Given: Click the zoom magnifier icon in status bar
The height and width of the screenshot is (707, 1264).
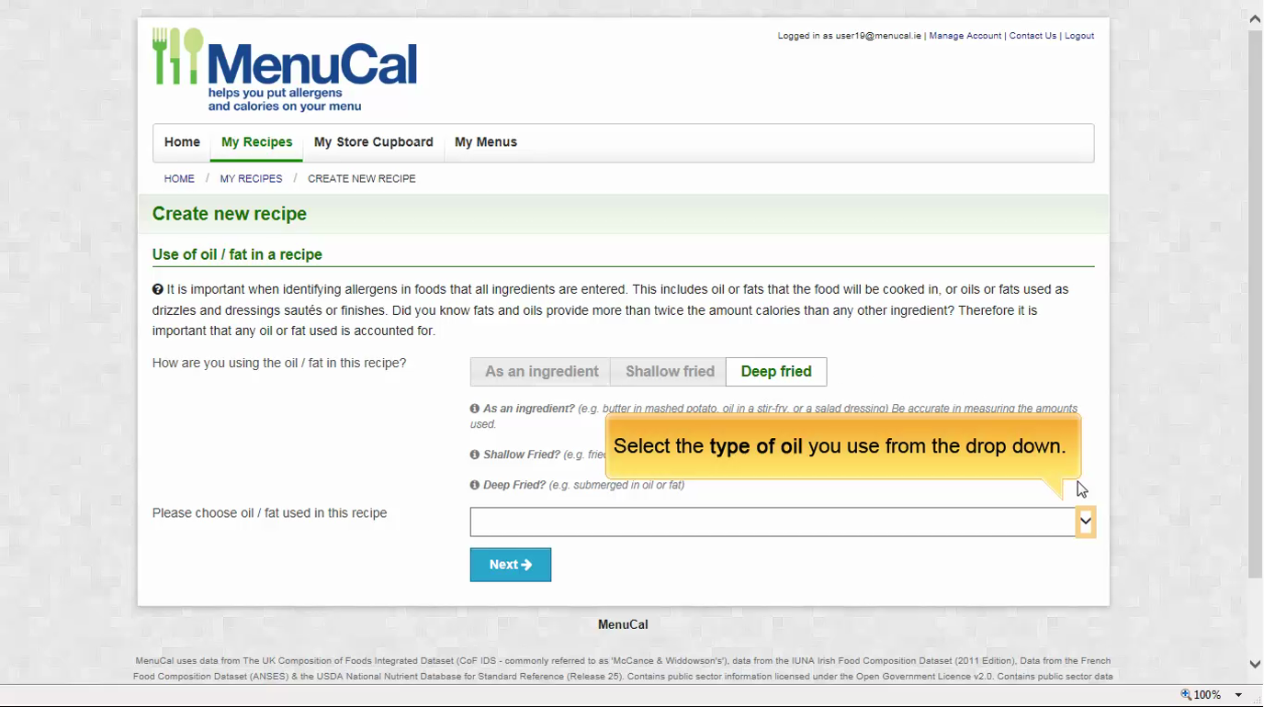Looking at the screenshot, I should click(x=1186, y=695).
